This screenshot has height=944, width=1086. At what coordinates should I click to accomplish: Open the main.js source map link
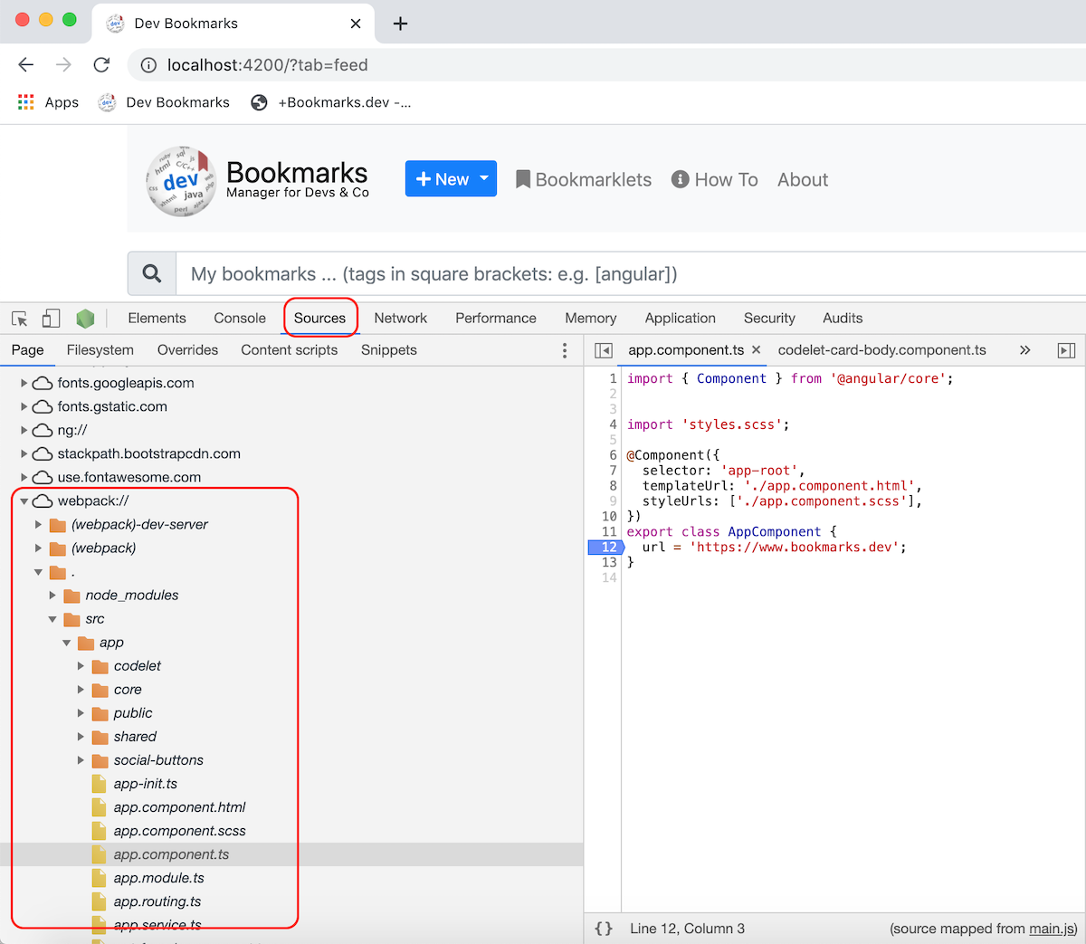1051,929
